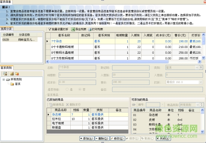This screenshot has height=143, width=206.
Task: Select 所有类别 tree item
Action: point(16,80)
